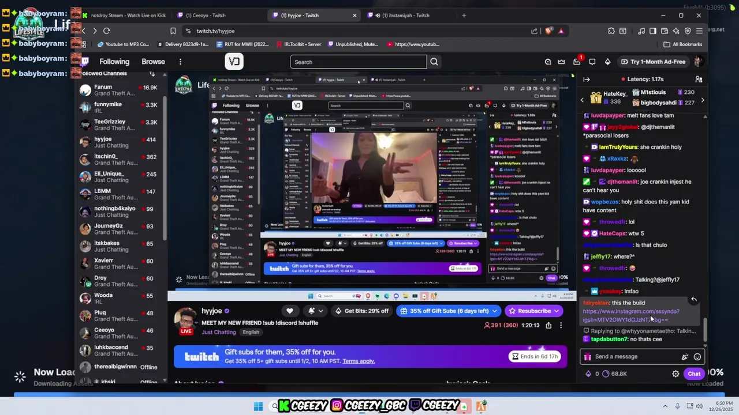Open the notification bell dropdown for hyyjoe
739x415 pixels.
click(315, 311)
